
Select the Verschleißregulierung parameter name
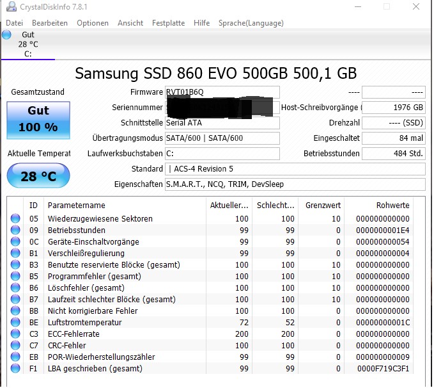(86, 253)
